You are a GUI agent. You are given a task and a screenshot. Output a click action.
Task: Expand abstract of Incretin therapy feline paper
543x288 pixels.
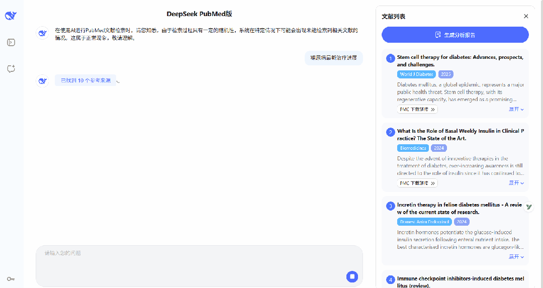click(x=516, y=257)
